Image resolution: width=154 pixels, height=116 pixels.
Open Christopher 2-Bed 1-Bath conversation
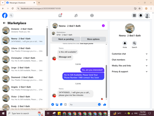coord(23,59)
